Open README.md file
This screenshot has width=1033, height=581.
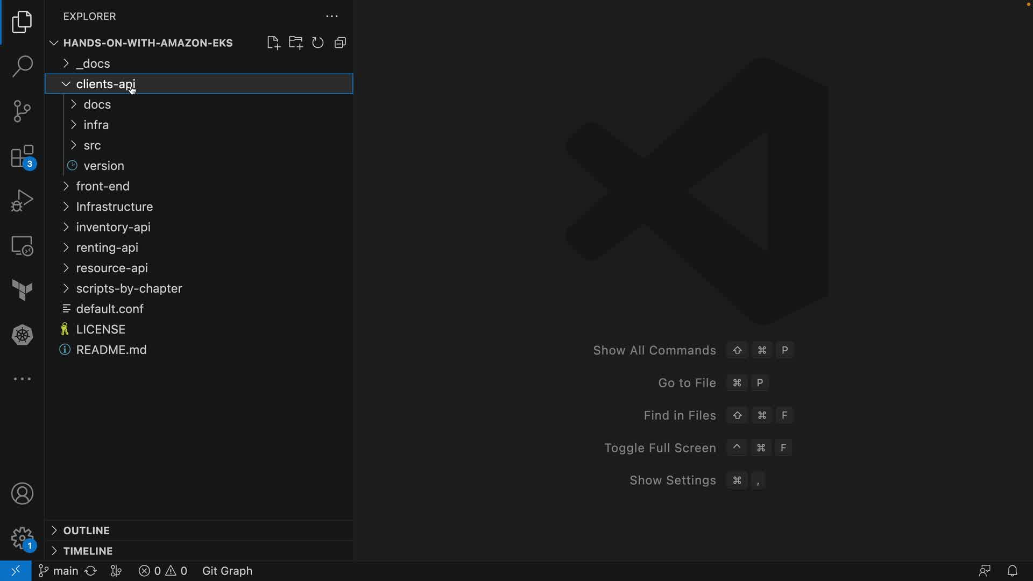[111, 350]
